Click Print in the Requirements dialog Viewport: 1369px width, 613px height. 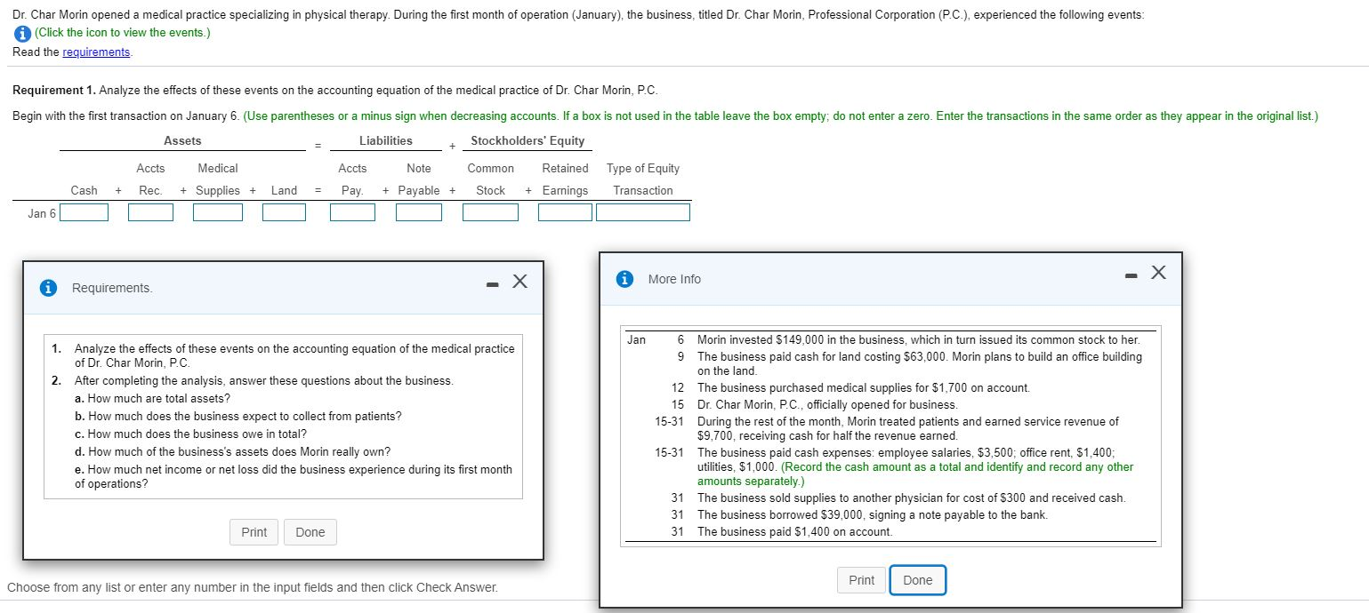click(254, 532)
